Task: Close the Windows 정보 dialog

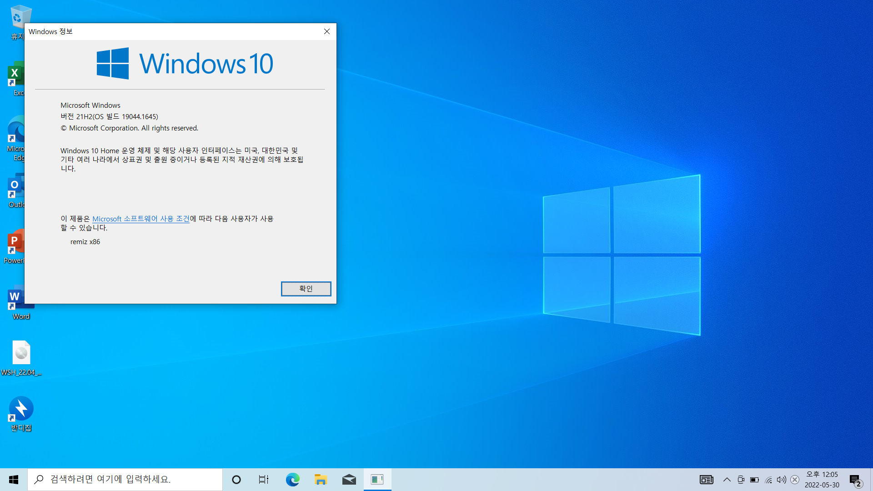Action: coord(326,31)
